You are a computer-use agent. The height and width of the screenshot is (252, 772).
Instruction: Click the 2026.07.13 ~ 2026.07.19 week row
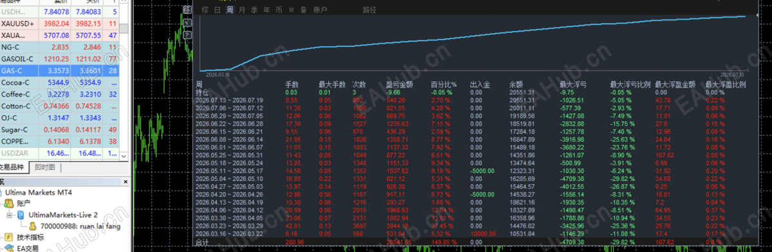[475, 100]
